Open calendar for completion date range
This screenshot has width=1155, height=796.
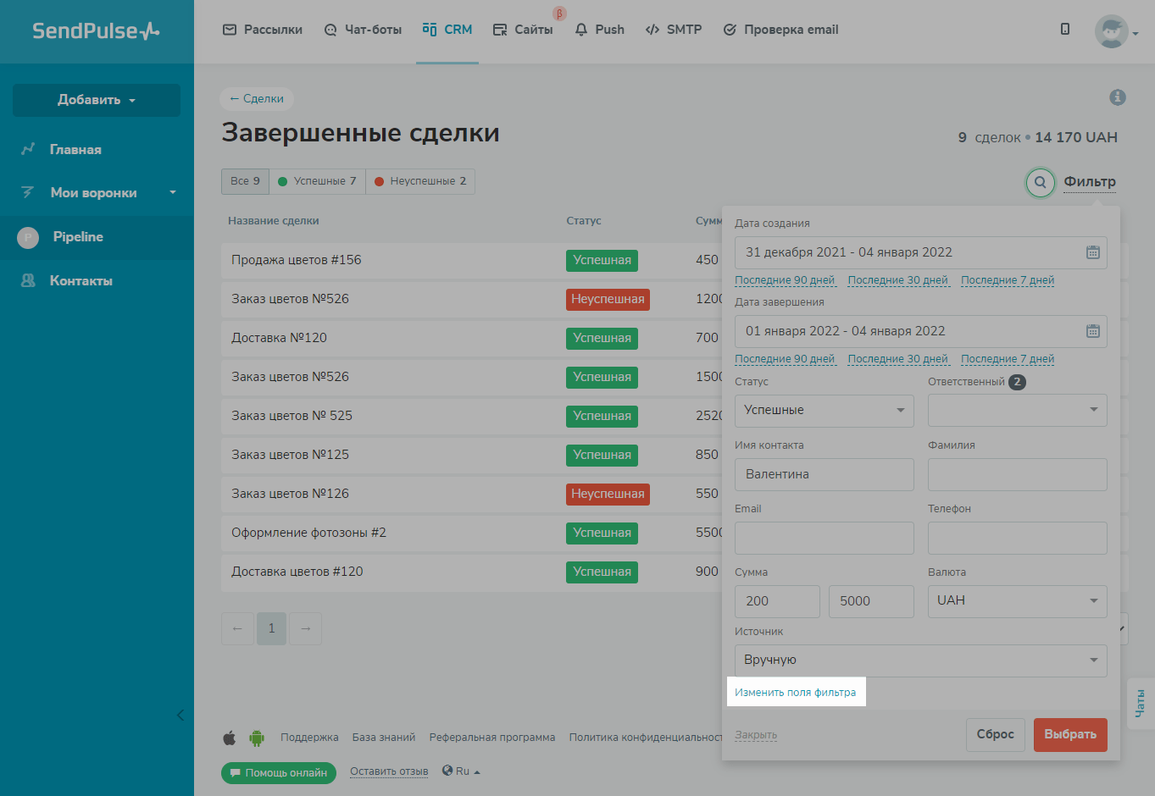pos(1092,331)
